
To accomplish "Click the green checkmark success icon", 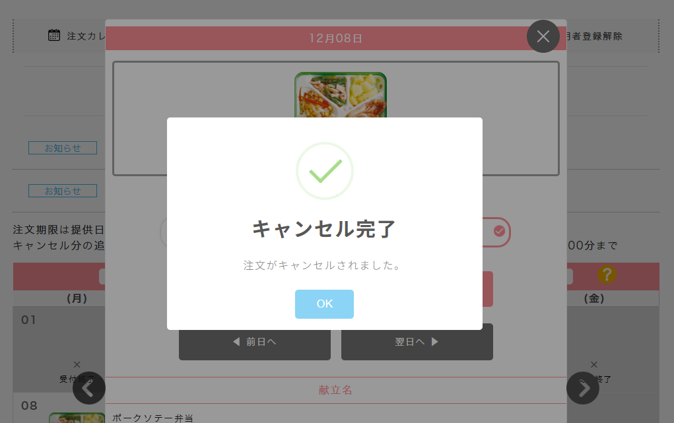I will [x=325, y=171].
